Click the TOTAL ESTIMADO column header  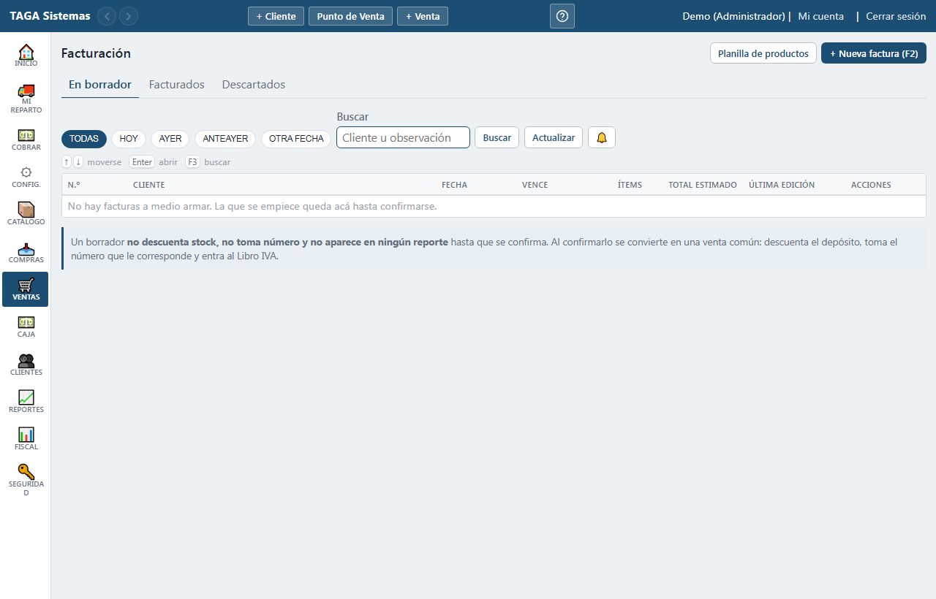[x=703, y=185]
